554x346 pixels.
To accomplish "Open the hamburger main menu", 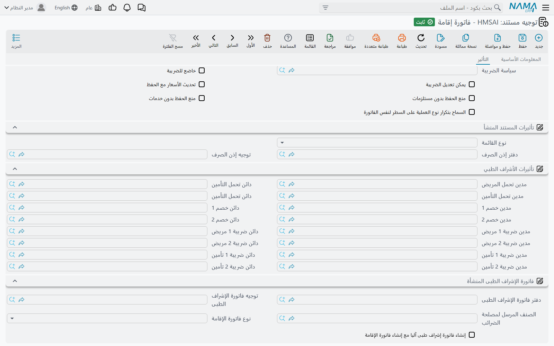I will tap(546, 8).
